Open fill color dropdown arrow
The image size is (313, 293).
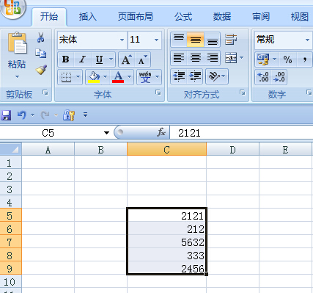point(105,77)
